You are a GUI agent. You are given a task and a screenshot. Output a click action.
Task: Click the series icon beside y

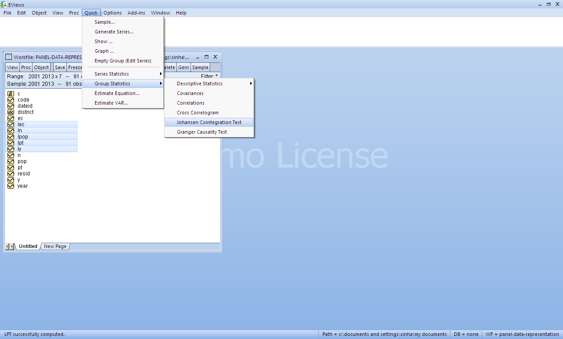(x=11, y=180)
